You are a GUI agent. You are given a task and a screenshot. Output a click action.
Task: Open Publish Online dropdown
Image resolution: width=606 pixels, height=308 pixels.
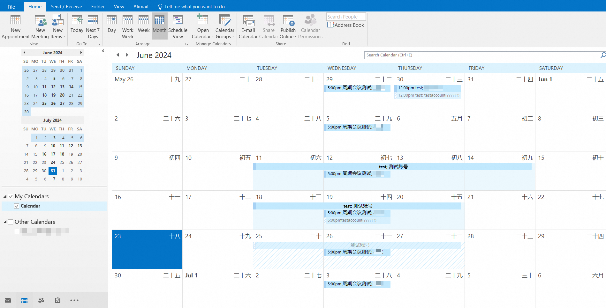288,27
